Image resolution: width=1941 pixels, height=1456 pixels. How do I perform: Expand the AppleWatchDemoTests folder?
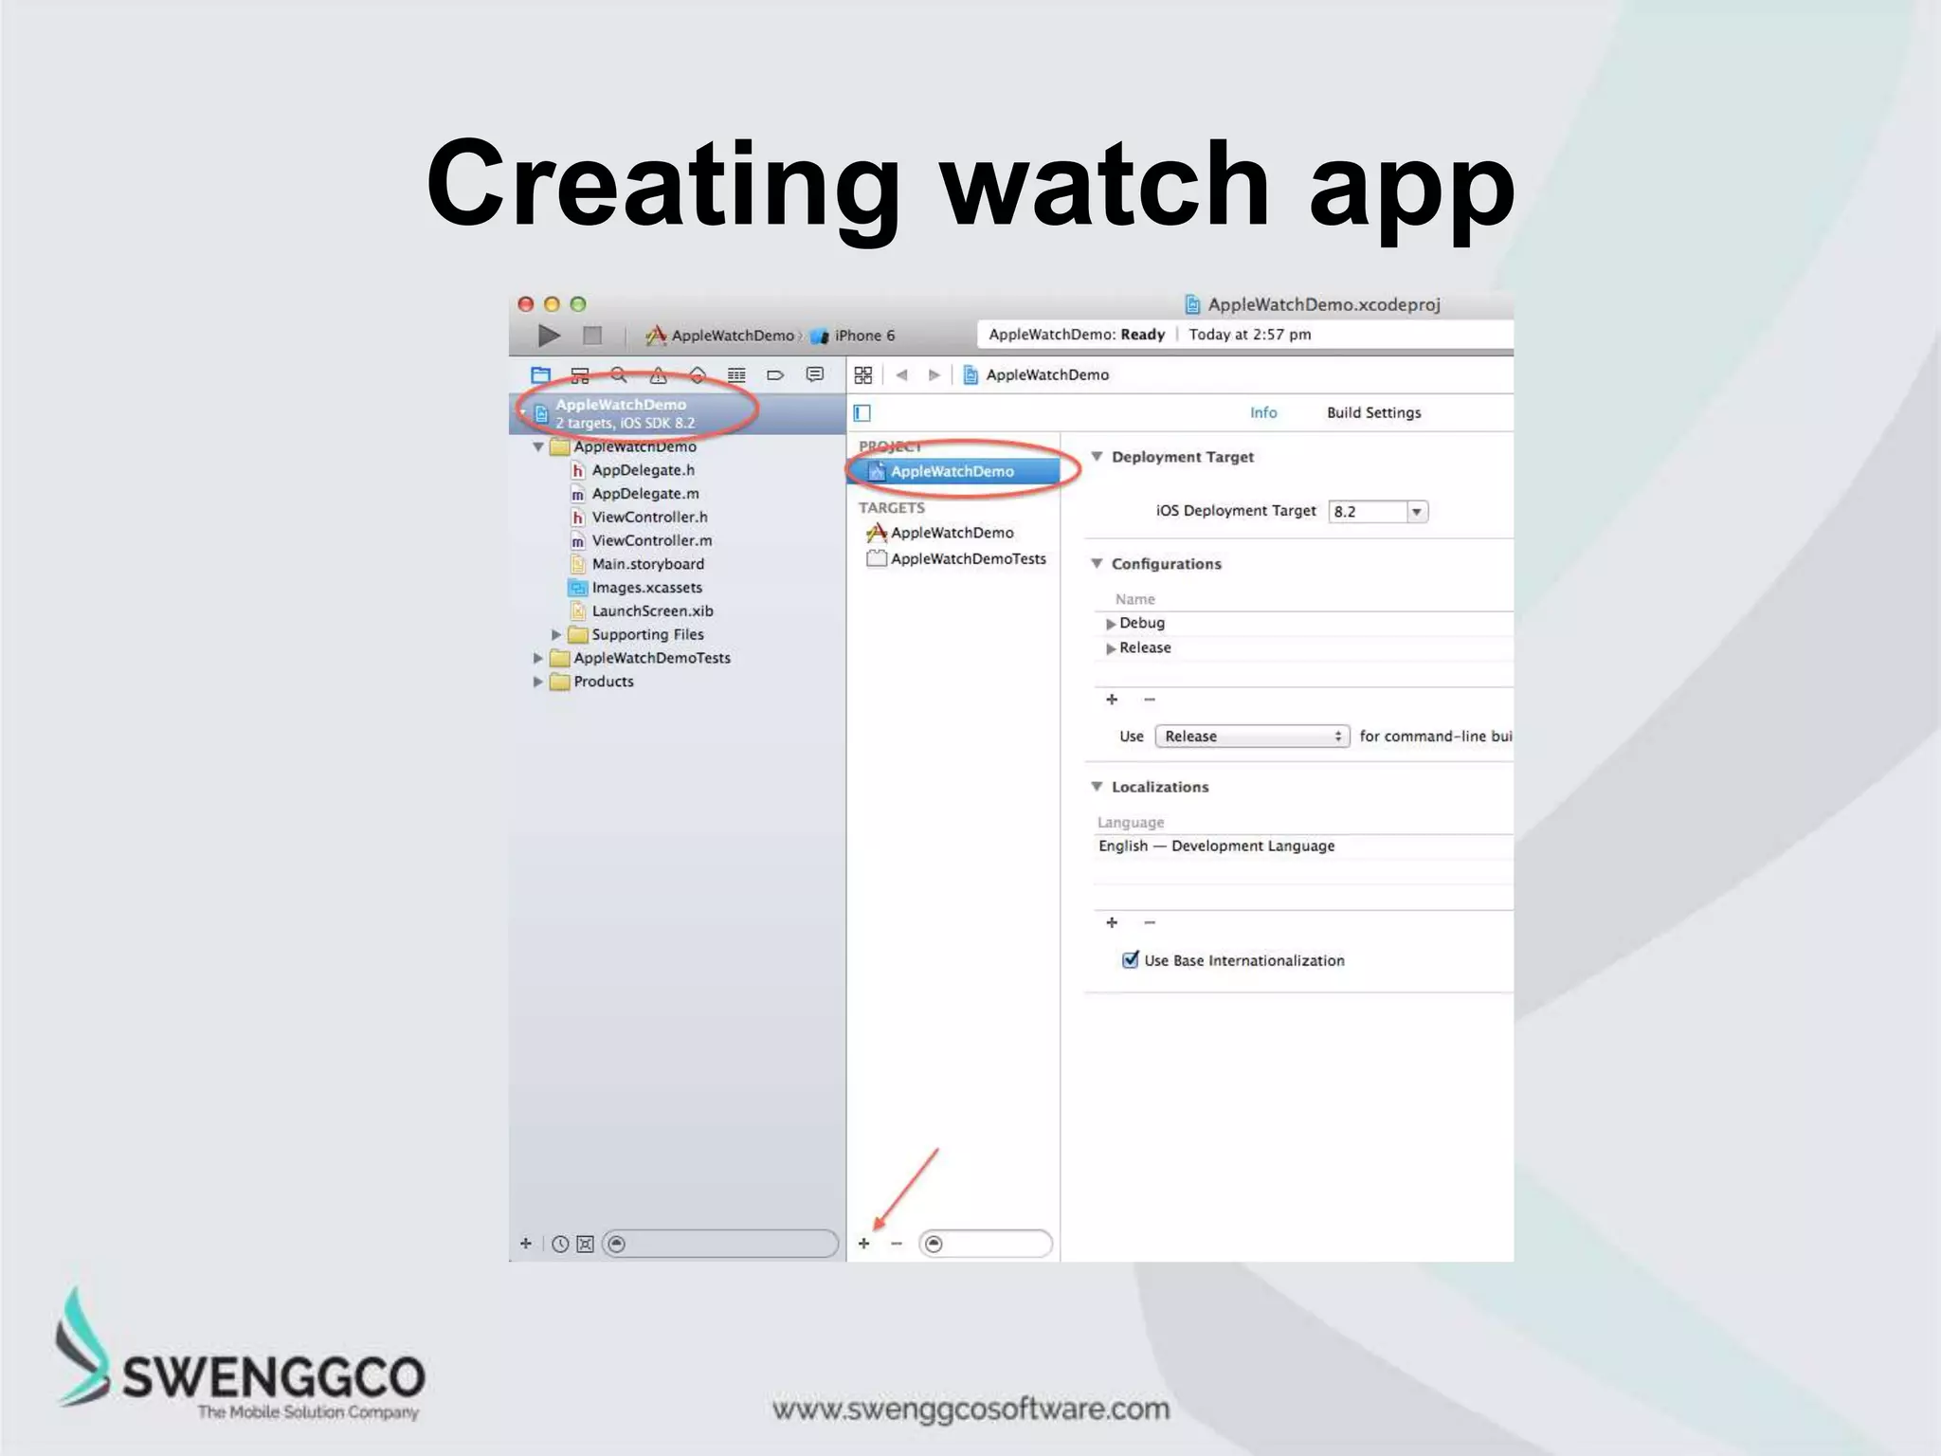click(537, 658)
